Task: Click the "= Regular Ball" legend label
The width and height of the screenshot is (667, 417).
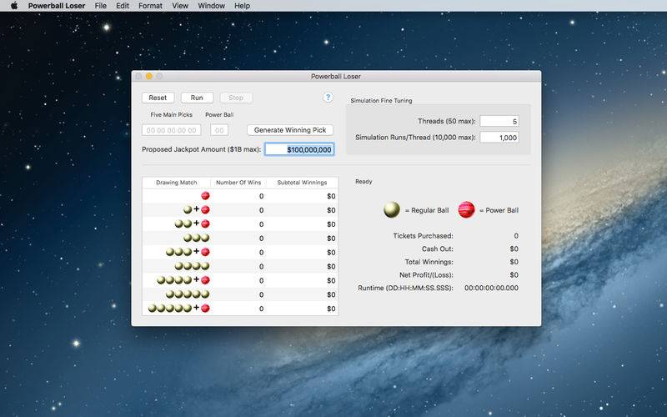Action: (x=427, y=210)
